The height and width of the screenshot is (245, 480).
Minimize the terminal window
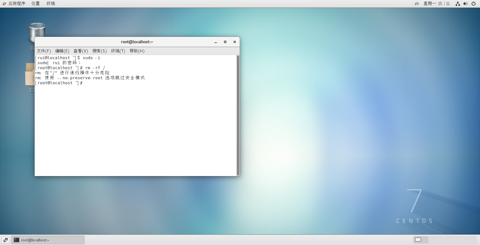(x=216, y=42)
